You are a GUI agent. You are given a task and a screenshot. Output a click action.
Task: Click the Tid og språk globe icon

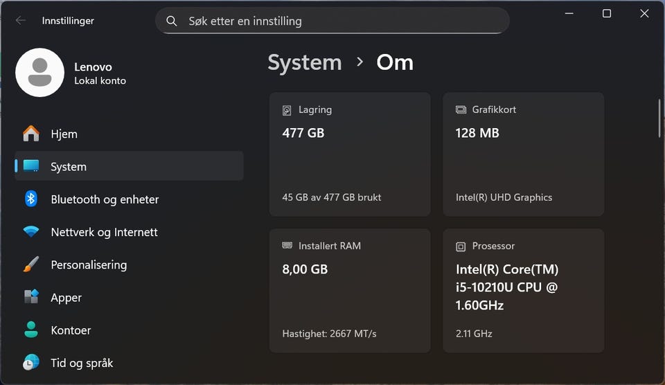31,363
